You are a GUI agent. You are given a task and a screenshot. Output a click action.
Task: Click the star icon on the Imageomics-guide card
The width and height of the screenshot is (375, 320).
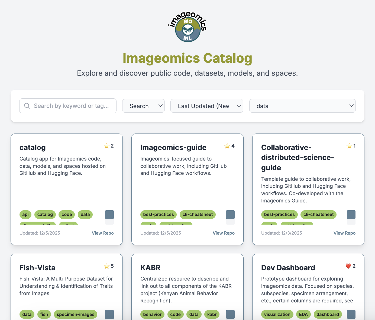(227, 146)
